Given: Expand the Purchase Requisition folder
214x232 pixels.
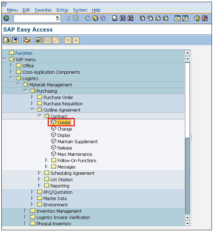Looking at the screenshot, I should click(32, 104).
